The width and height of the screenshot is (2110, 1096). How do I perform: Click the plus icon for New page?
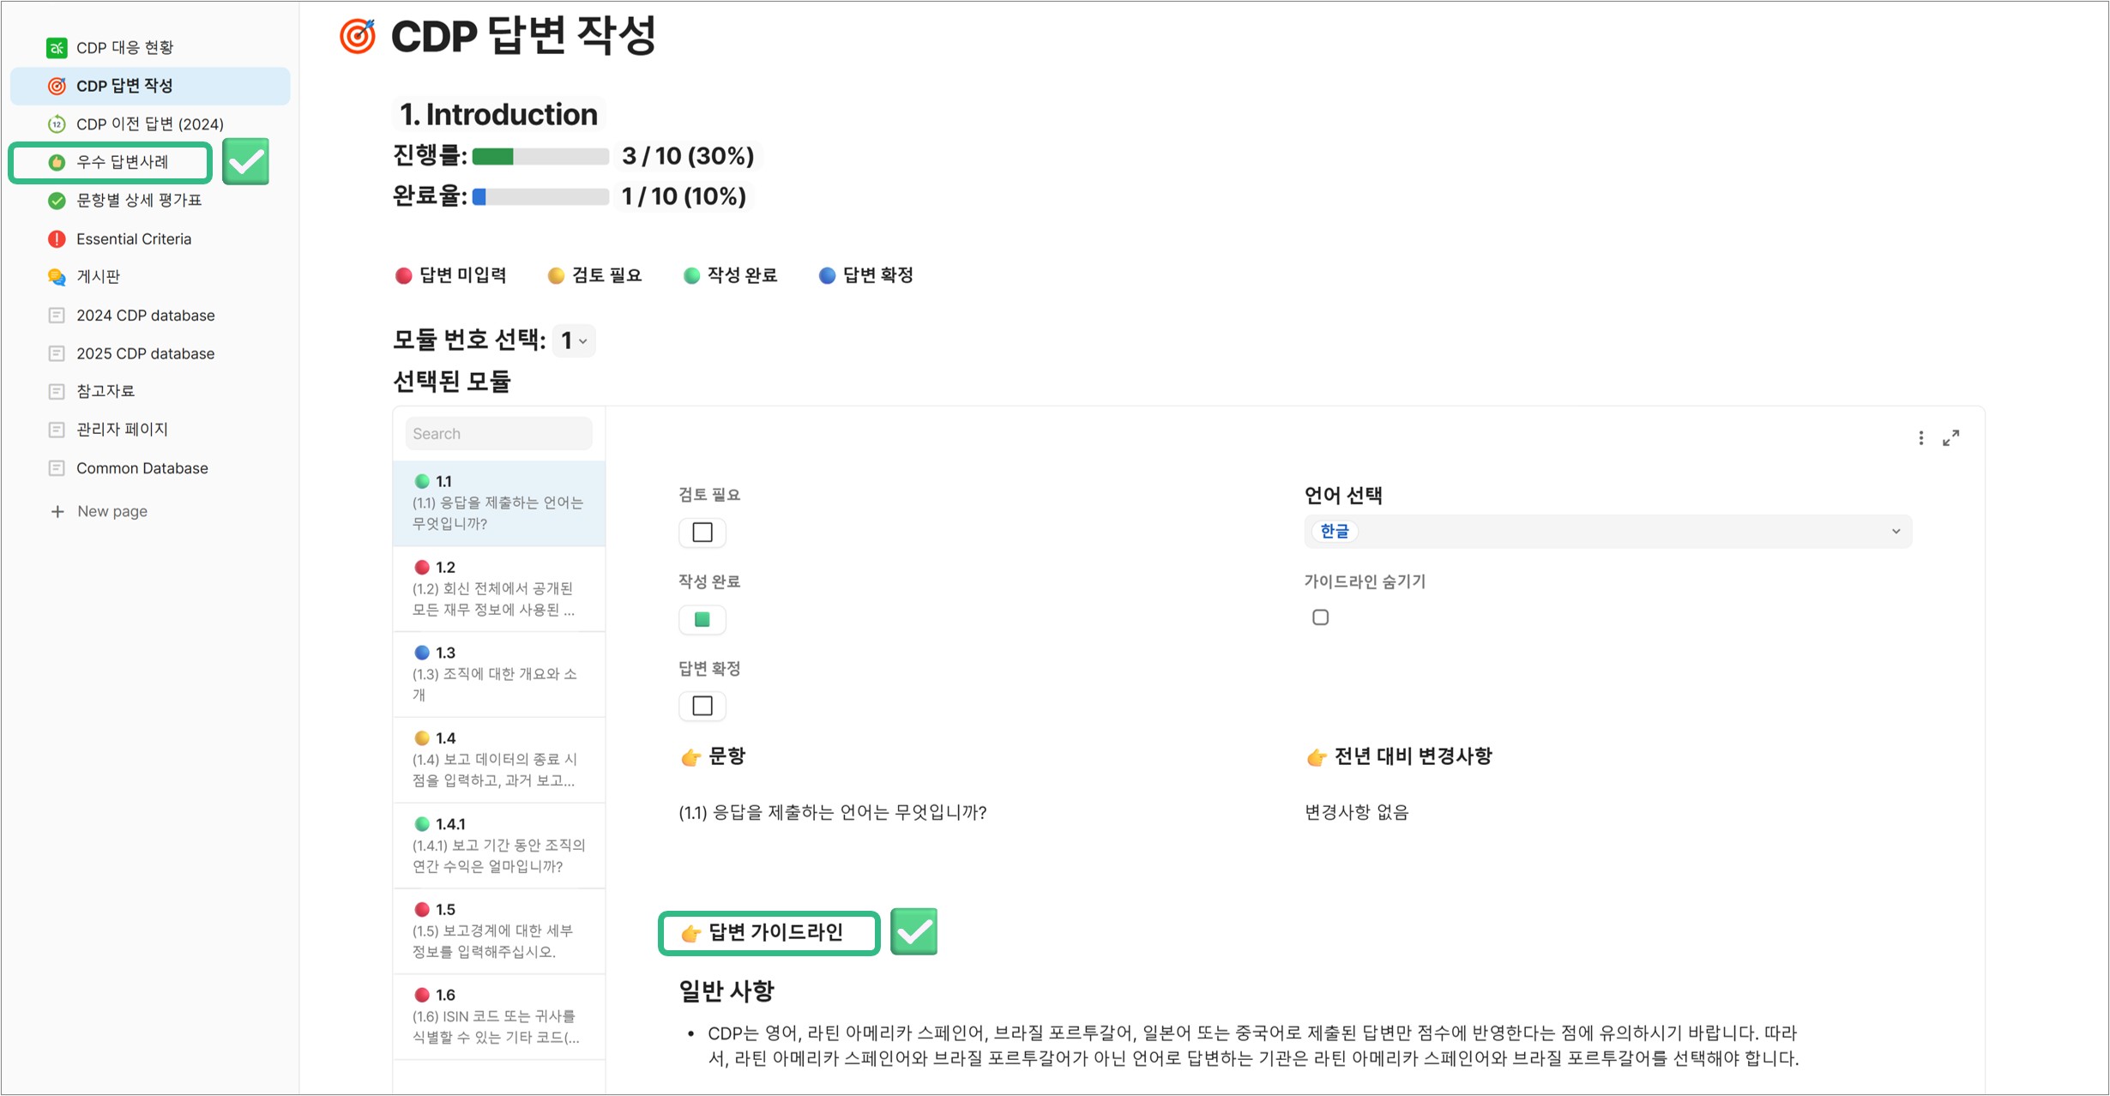[57, 512]
